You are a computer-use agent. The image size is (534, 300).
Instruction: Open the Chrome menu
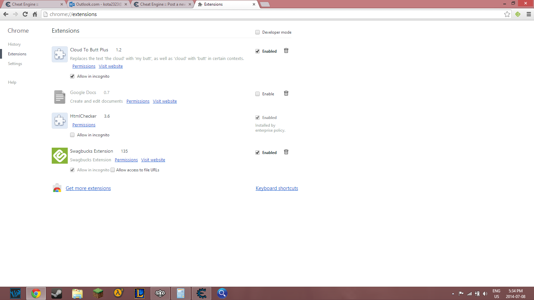[529, 14]
